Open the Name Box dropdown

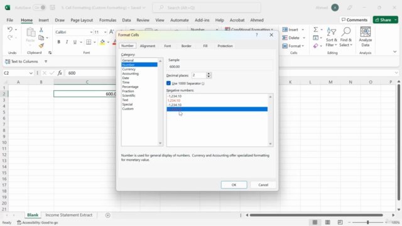tap(31, 73)
